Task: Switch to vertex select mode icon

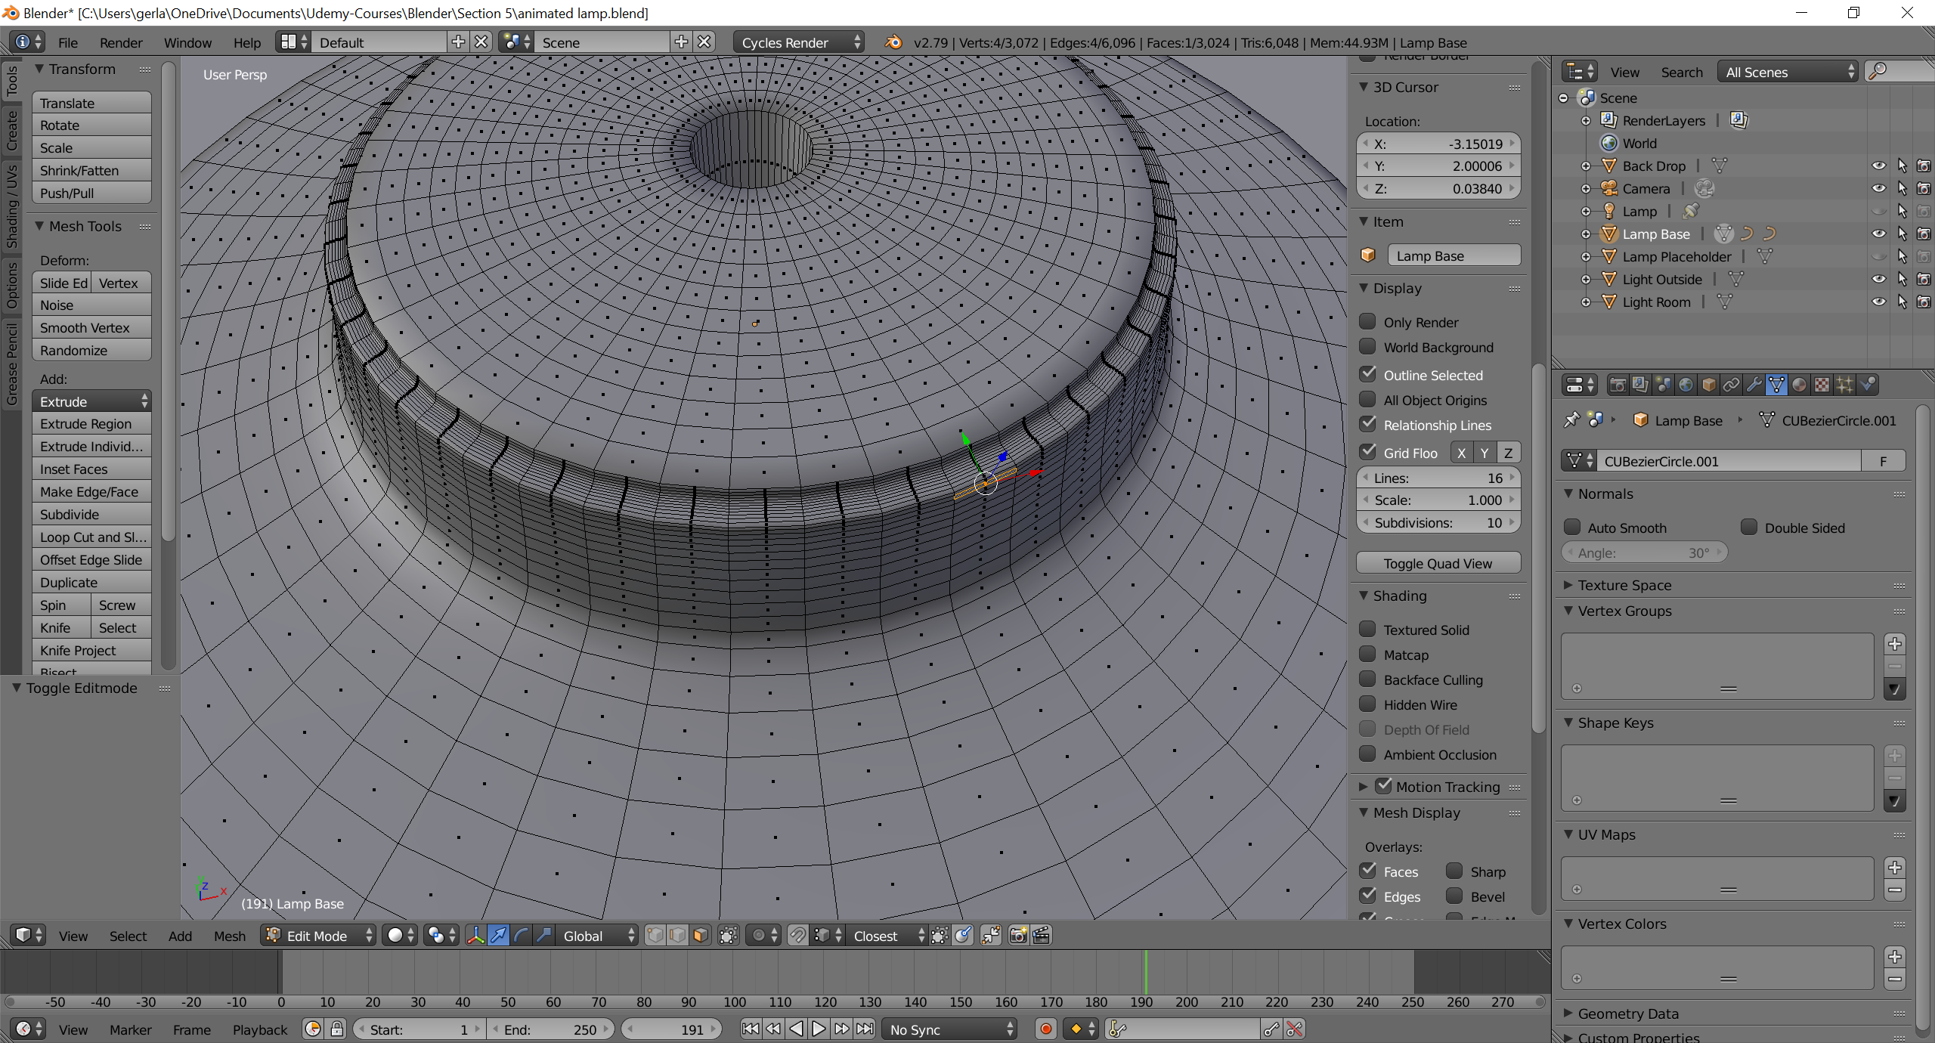Action: click(655, 936)
